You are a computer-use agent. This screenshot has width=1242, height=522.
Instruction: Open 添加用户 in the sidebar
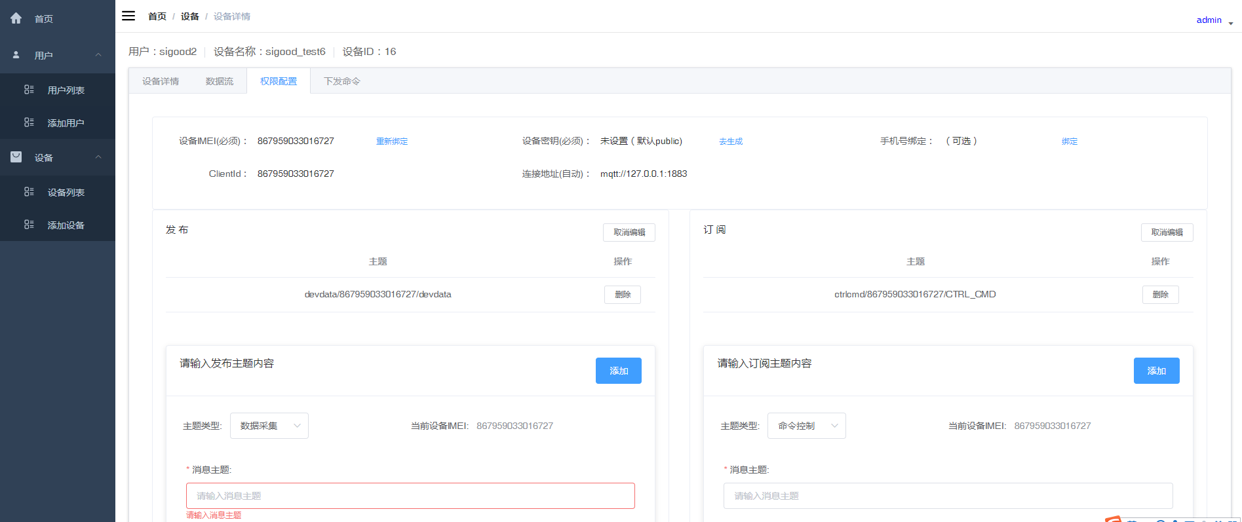(x=66, y=123)
